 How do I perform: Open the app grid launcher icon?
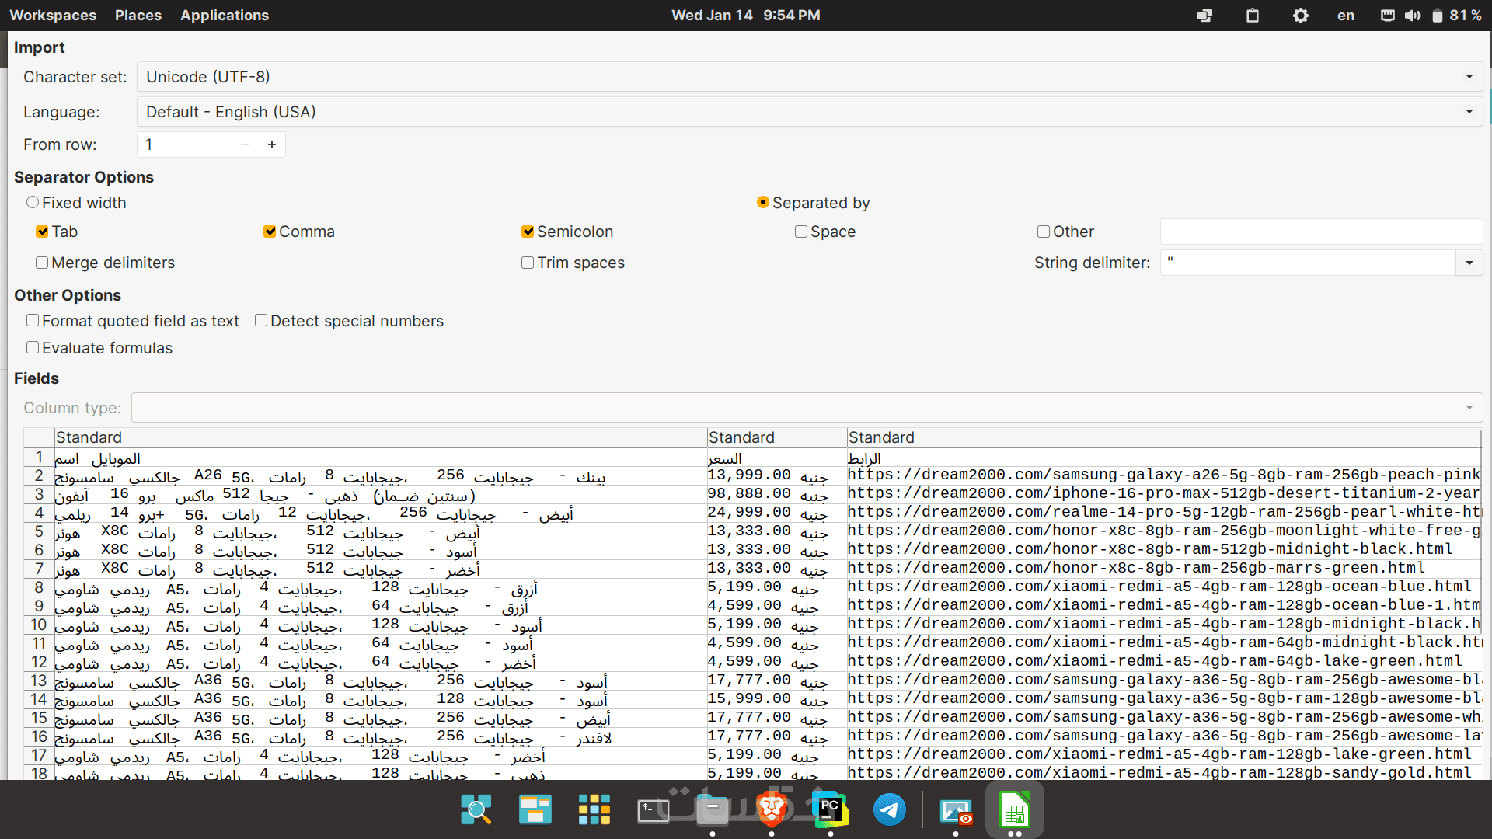[x=594, y=810]
